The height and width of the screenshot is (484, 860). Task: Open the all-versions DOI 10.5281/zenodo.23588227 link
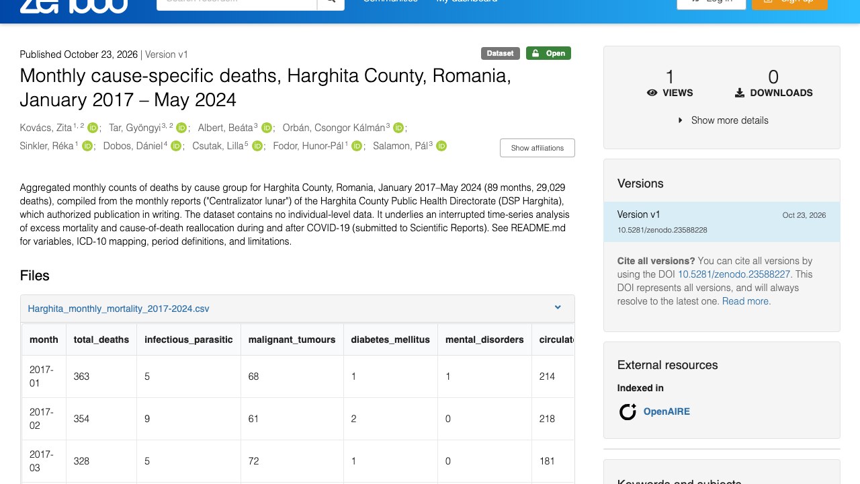tap(734, 274)
